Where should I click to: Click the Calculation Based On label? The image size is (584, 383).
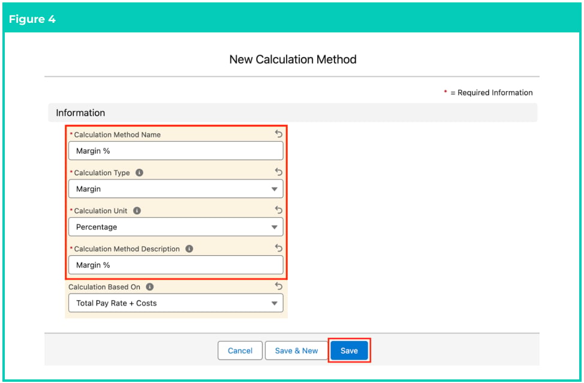click(104, 287)
